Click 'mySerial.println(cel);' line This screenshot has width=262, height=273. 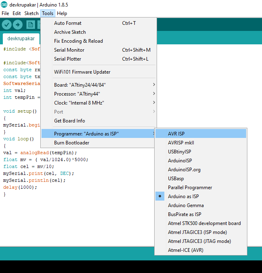pos(34,180)
